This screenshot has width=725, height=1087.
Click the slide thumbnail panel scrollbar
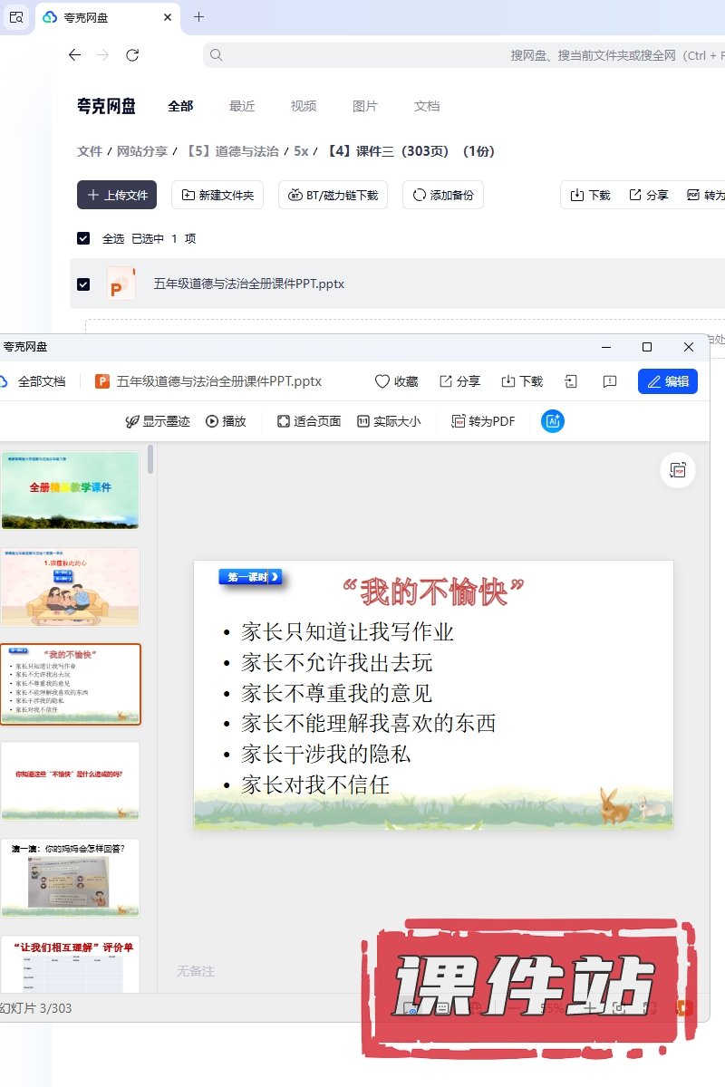150,459
